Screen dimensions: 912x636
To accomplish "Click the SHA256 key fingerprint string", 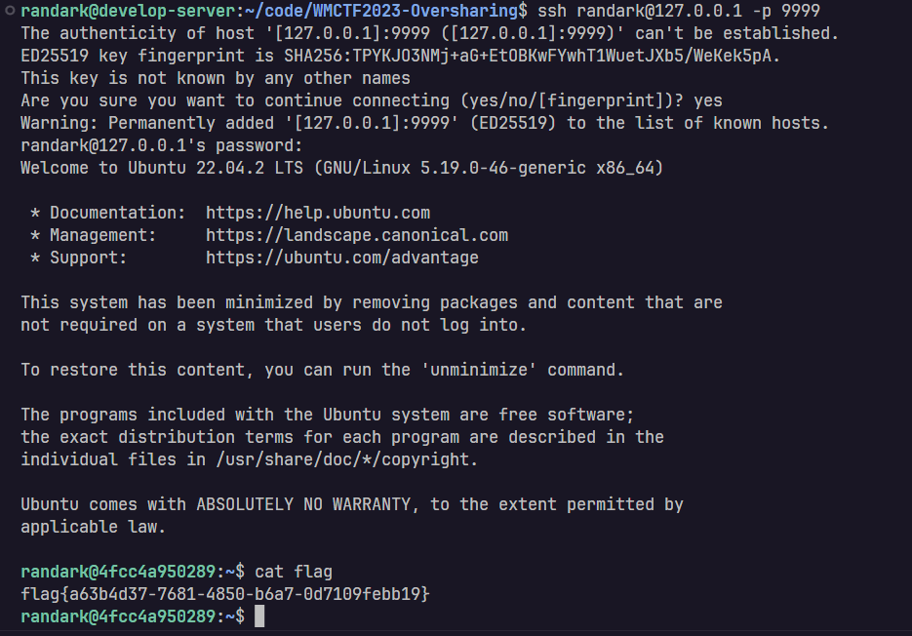I will (x=528, y=56).
